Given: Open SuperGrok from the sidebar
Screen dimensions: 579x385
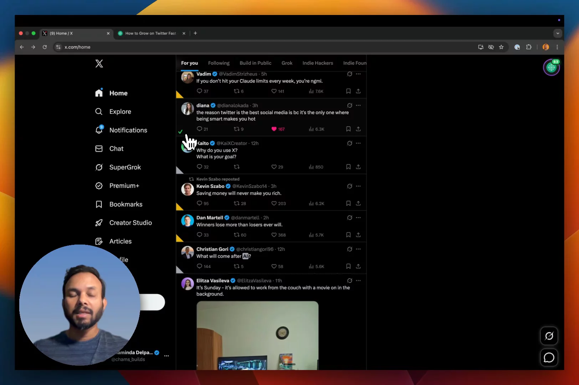Looking at the screenshot, I should tap(118, 167).
